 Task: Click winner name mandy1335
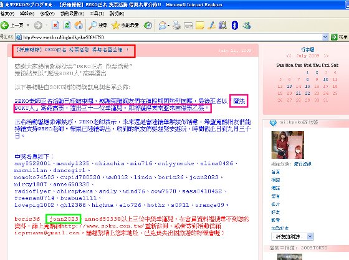click(73, 163)
